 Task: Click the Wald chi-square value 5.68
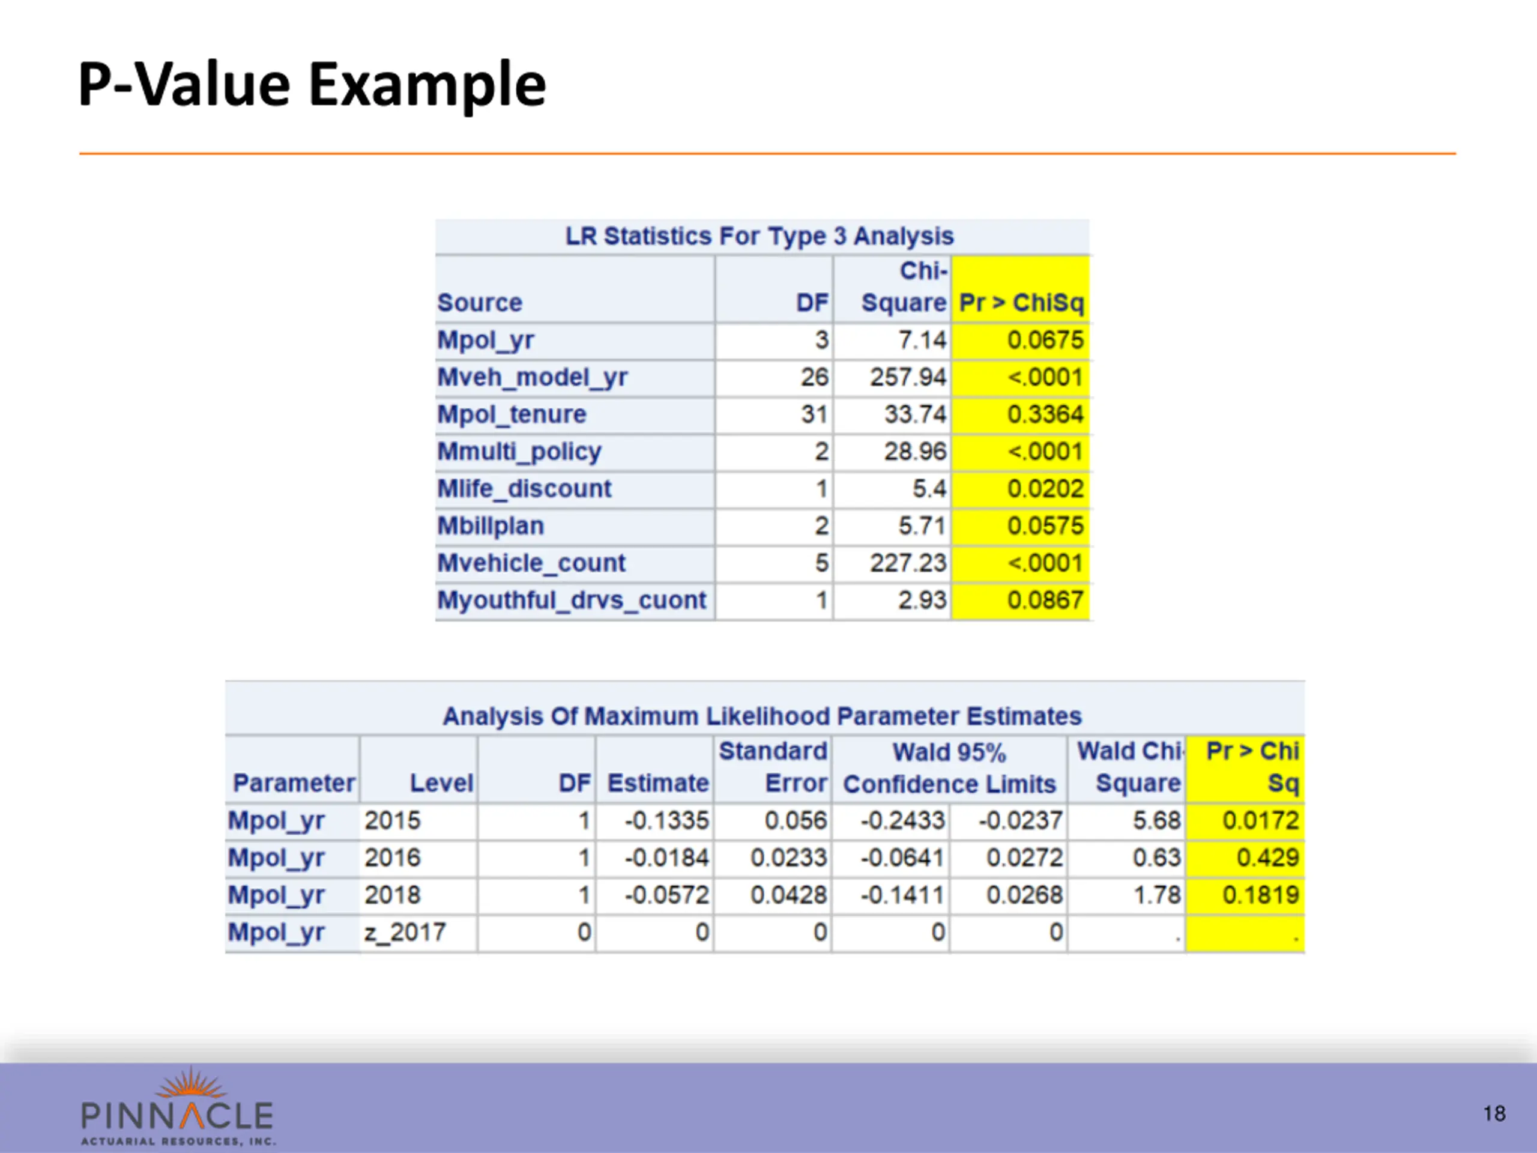pyautogui.click(x=1157, y=821)
